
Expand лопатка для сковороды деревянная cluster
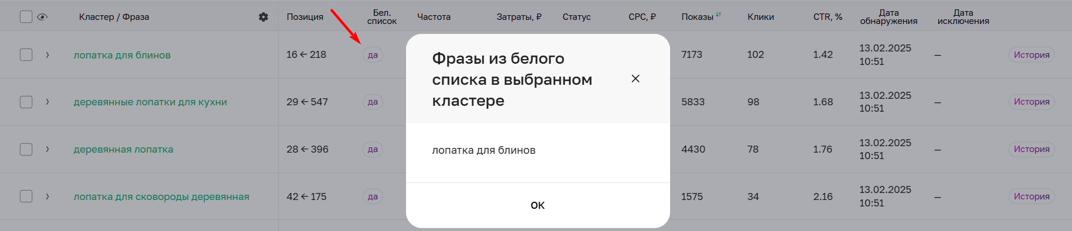click(x=48, y=196)
